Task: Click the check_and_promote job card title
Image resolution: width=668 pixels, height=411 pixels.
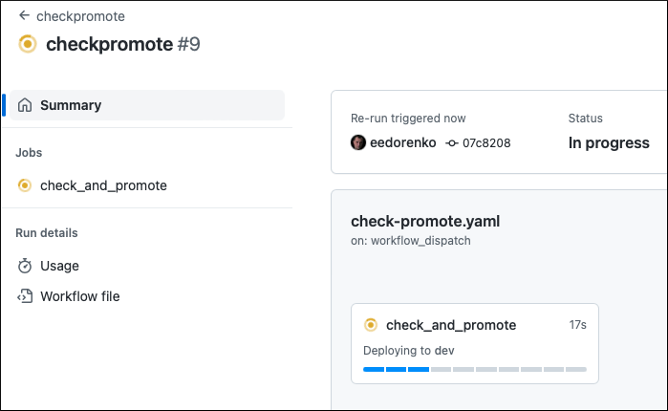Action: coord(451,325)
